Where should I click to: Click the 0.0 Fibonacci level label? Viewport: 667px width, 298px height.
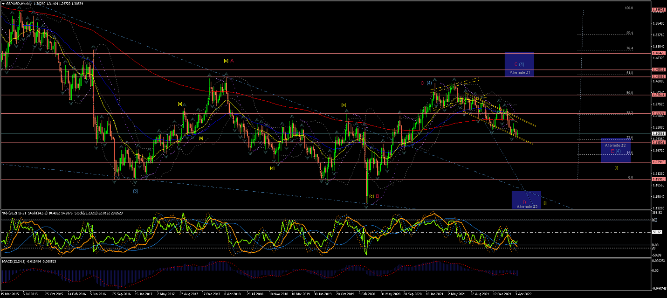[631, 177]
